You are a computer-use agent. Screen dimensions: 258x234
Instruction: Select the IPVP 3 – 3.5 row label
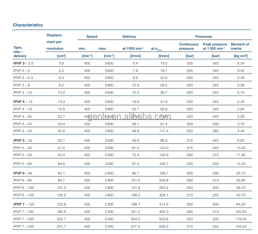pyautogui.click(x=23, y=63)
